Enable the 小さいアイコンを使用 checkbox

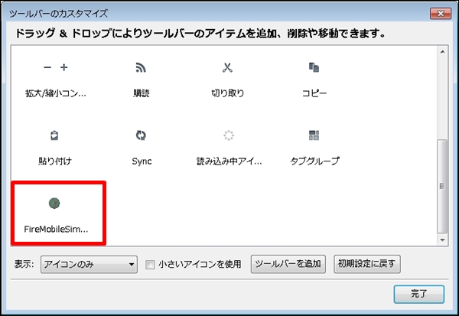coord(150,265)
